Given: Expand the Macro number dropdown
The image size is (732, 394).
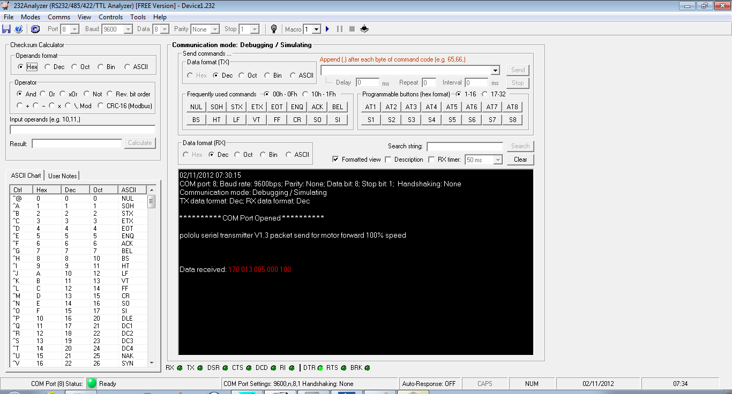Looking at the screenshot, I should [x=316, y=29].
